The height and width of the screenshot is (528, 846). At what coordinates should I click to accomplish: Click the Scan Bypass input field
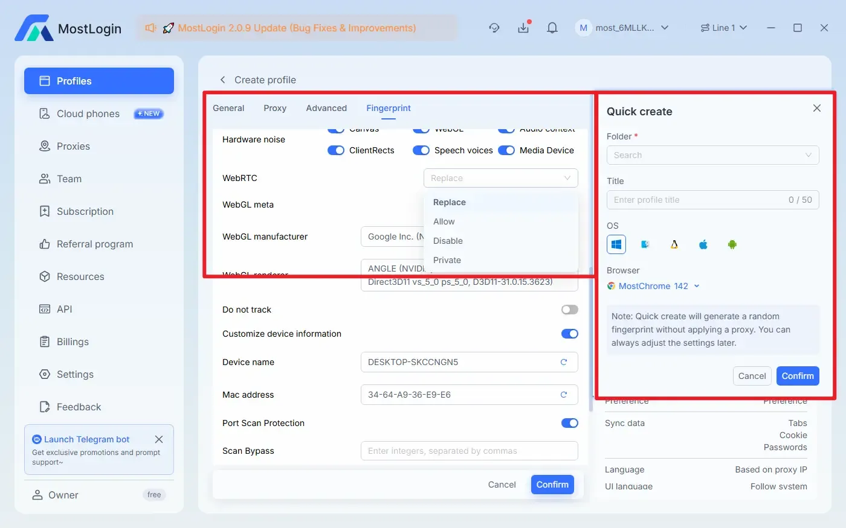(x=469, y=451)
